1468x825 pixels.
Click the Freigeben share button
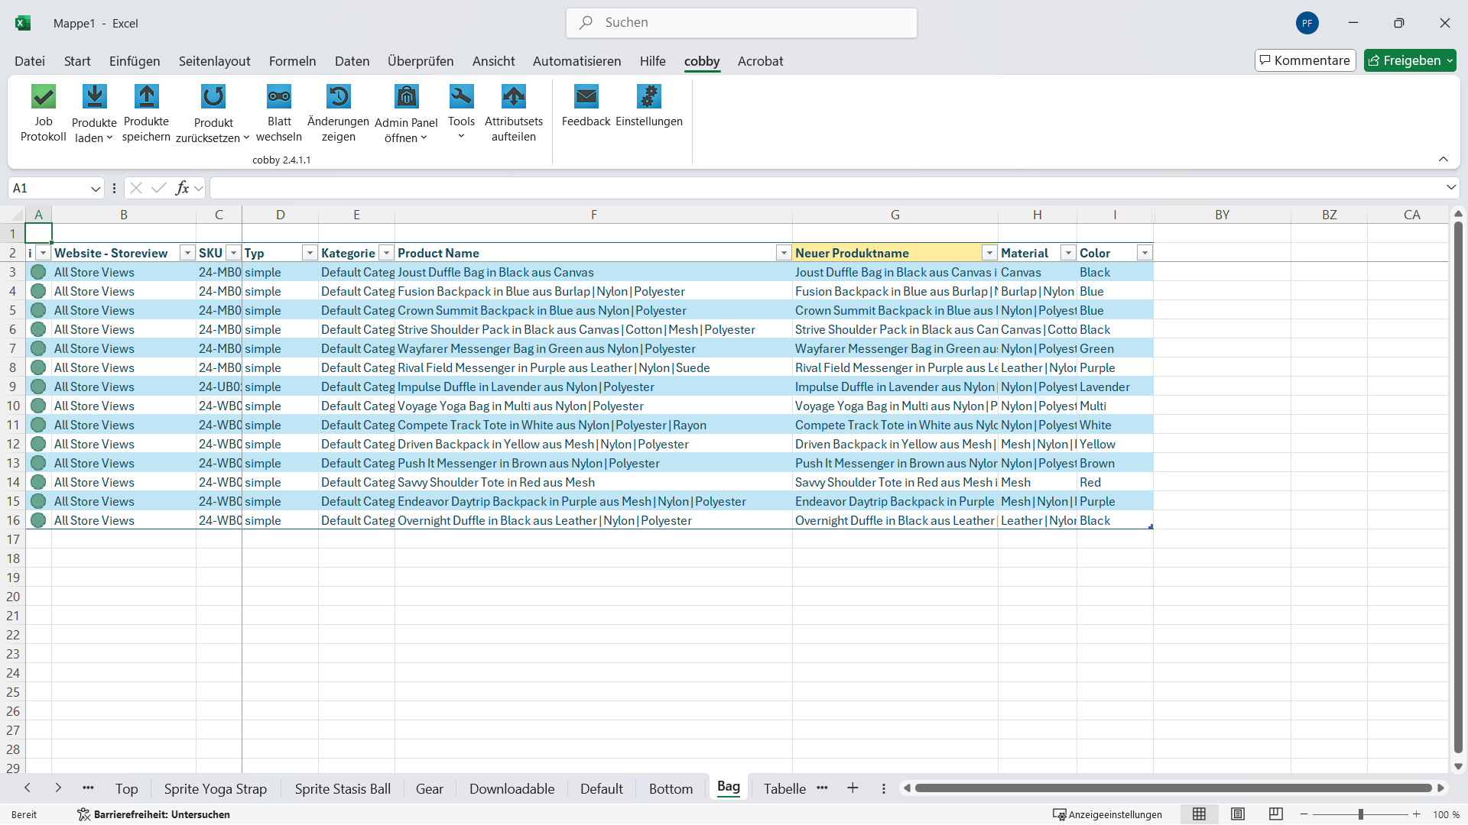coord(1405,60)
